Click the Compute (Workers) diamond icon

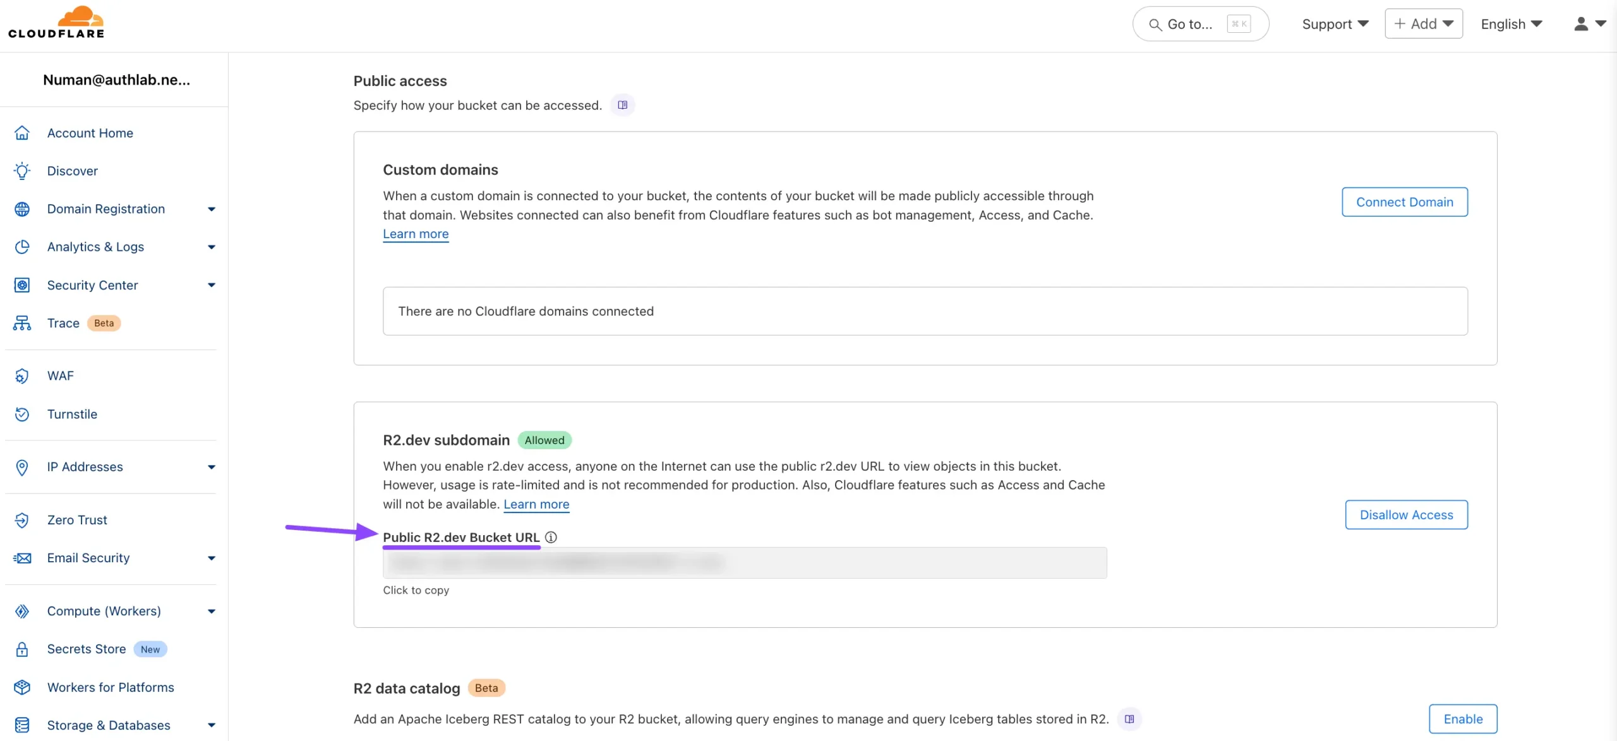22,611
